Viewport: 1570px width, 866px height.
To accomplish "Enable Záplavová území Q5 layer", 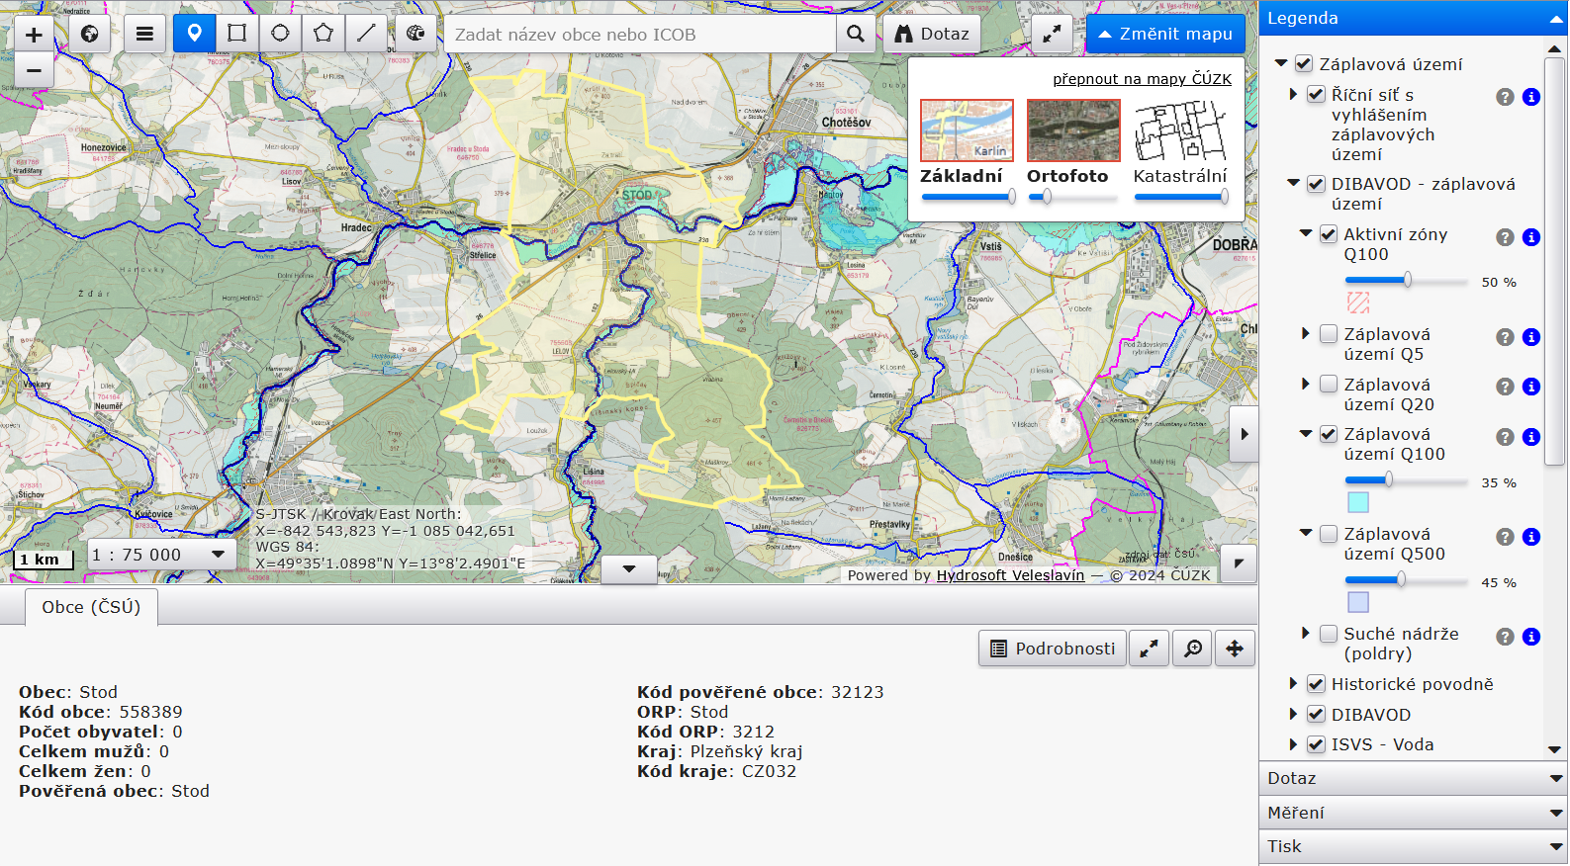I will tap(1329, 334).
